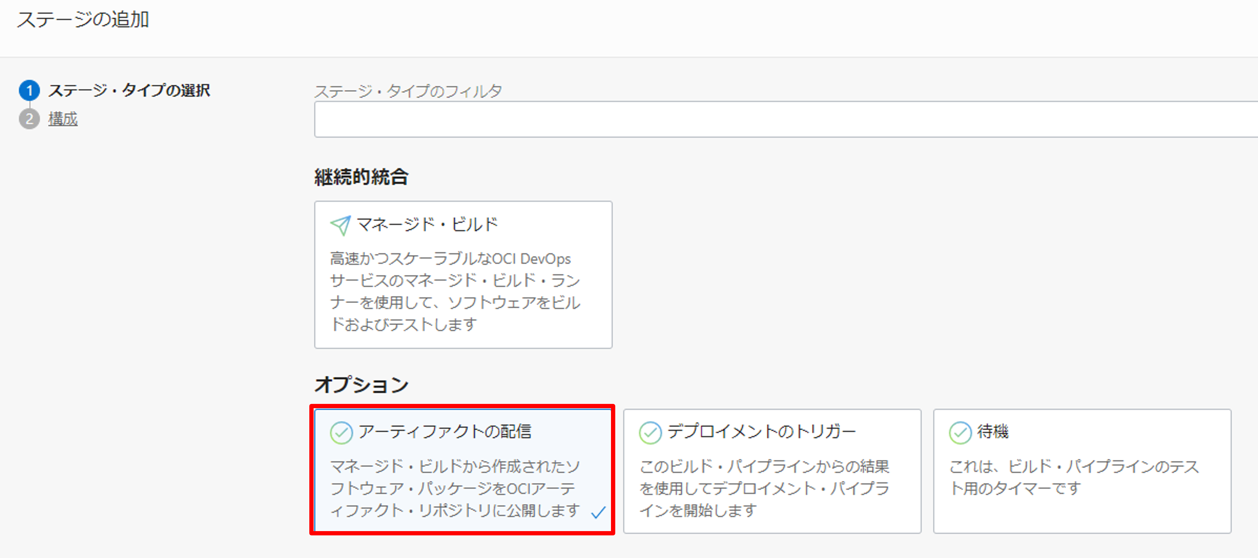
Task: Click the マネージド・ビルド card description text
Action: click(455, 291)
